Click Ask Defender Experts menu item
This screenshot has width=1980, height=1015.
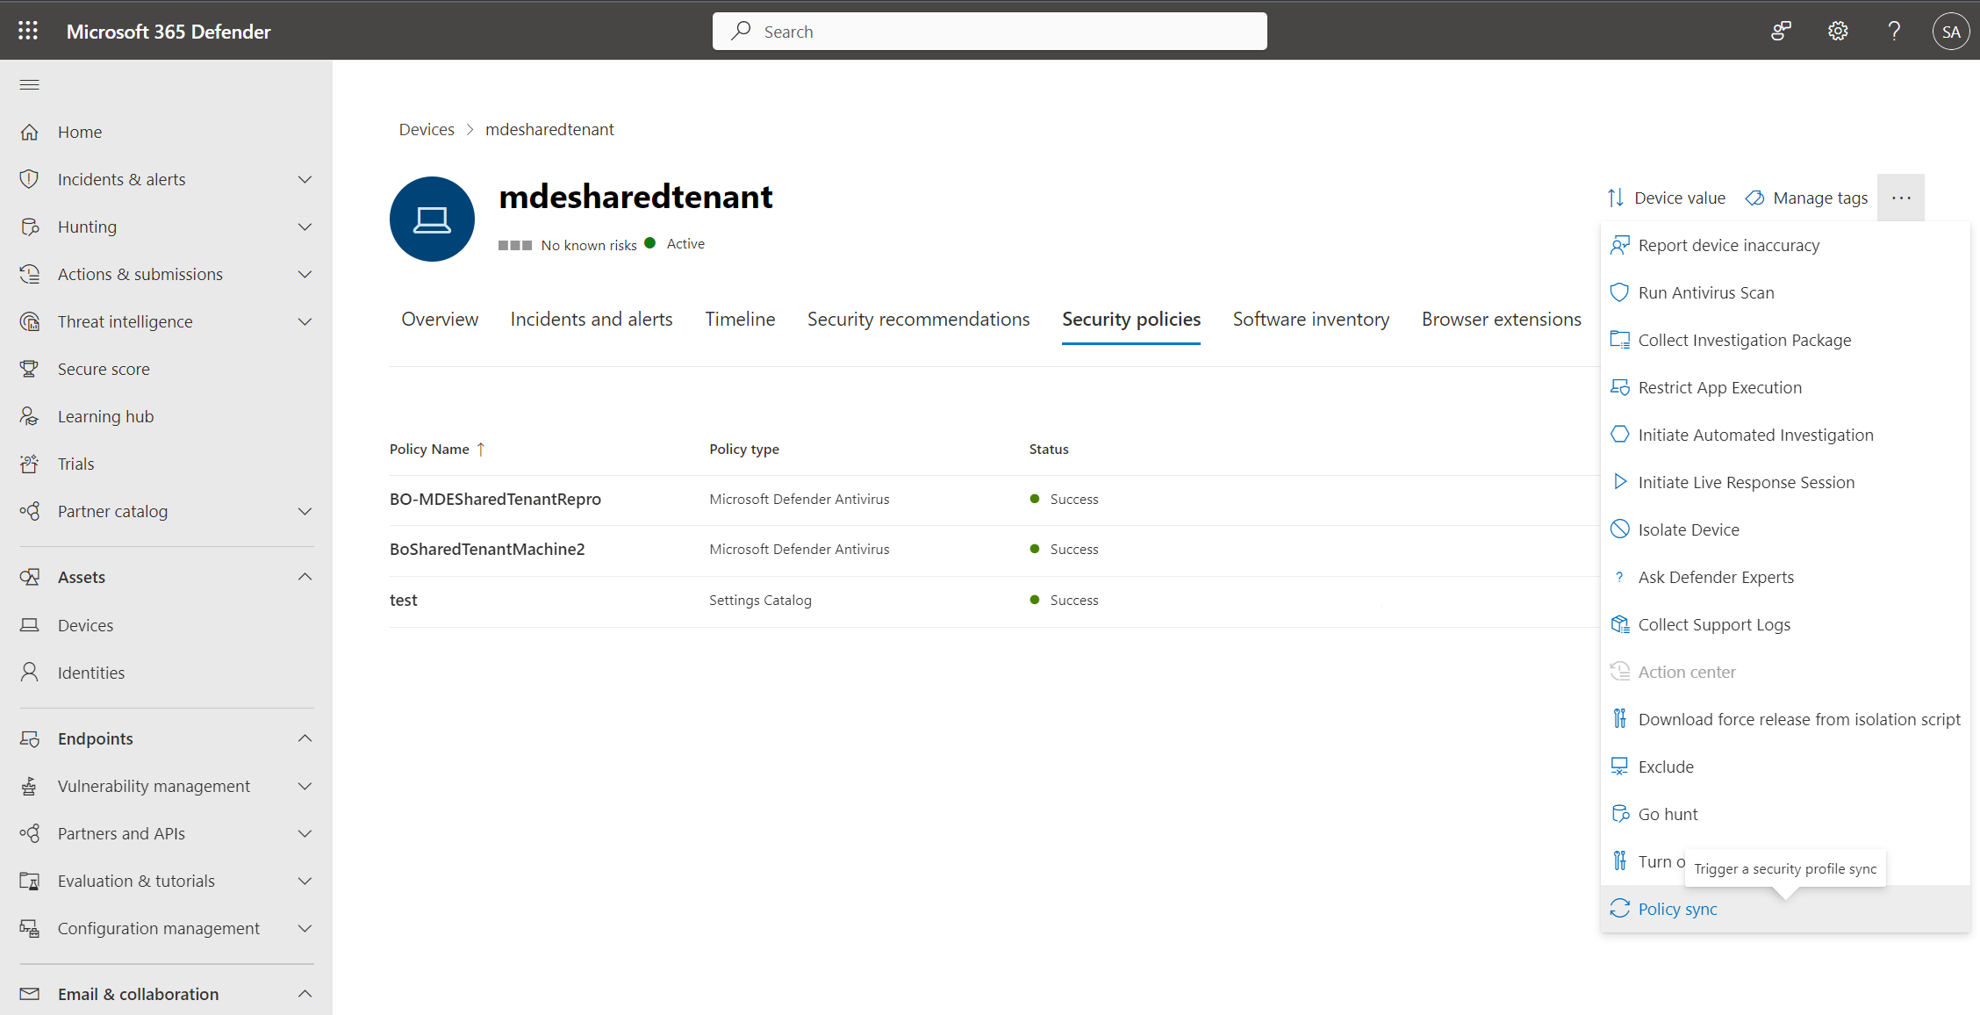coord(1715,576)
